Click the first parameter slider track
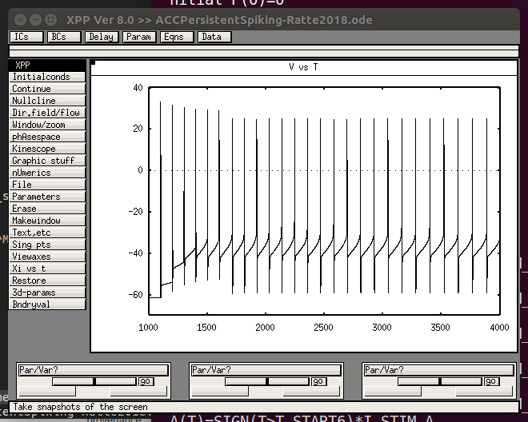Screen dimensions: 528x422 [x=94, y=381]
